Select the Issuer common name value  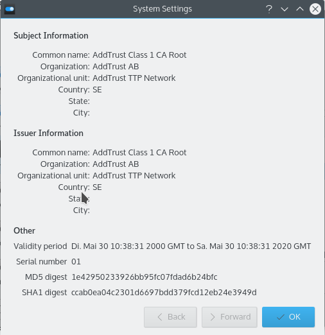139,153
